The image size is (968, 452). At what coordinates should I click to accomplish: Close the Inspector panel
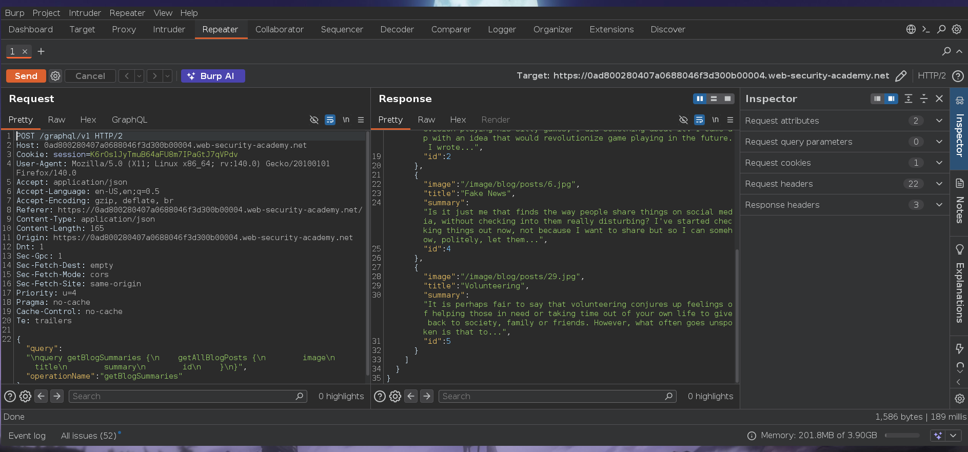pyautogui.click(x=939, y=99)
